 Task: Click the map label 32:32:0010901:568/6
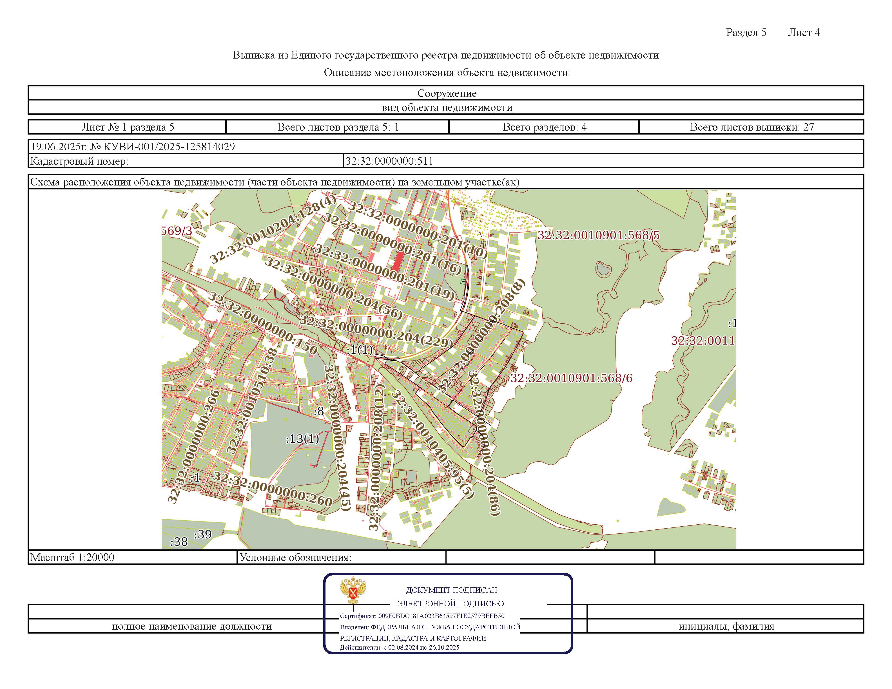(x=571, y=378)
